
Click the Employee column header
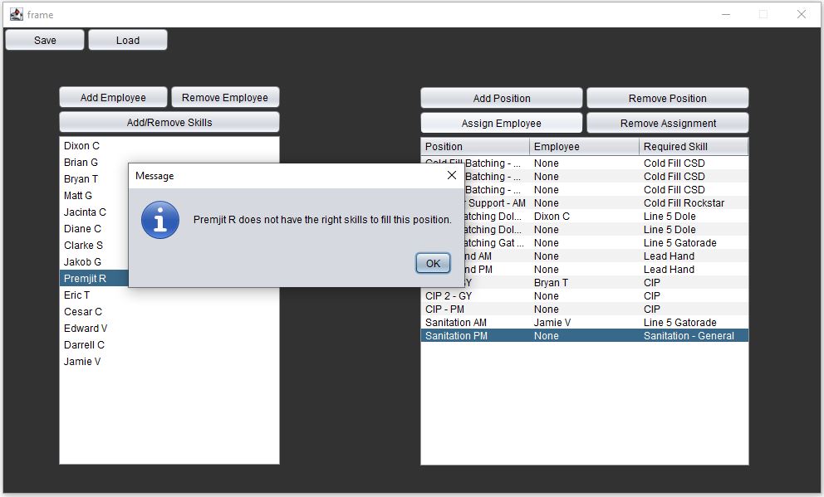click(x=581, y=146)
